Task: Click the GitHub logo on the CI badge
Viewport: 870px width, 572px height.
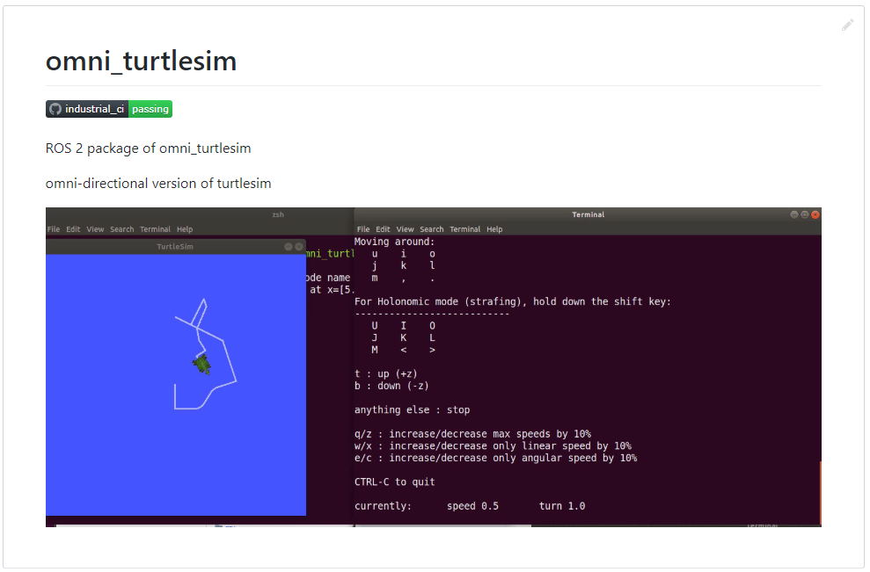Action: point(55,109)
